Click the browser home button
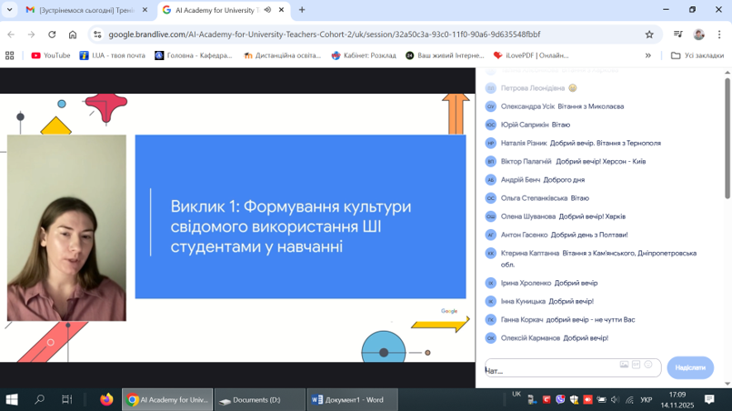732x411 pixels. [x=73, y=35]
